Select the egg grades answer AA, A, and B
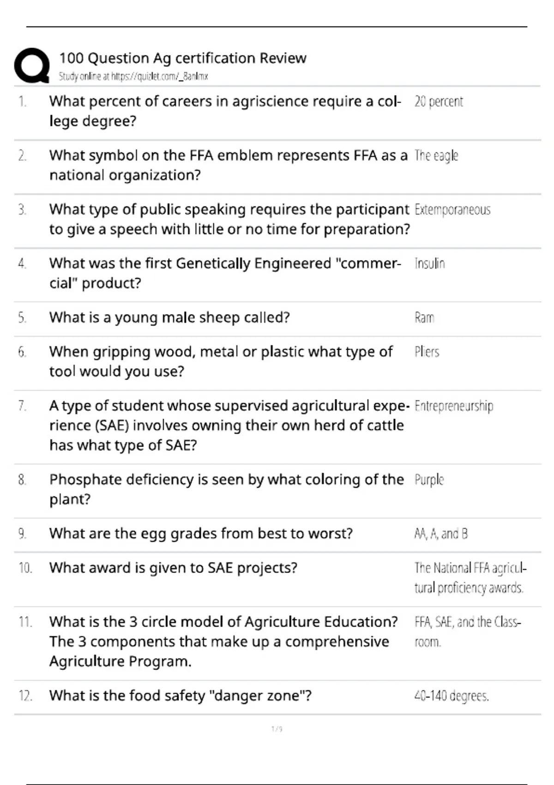 pos(441,534)
